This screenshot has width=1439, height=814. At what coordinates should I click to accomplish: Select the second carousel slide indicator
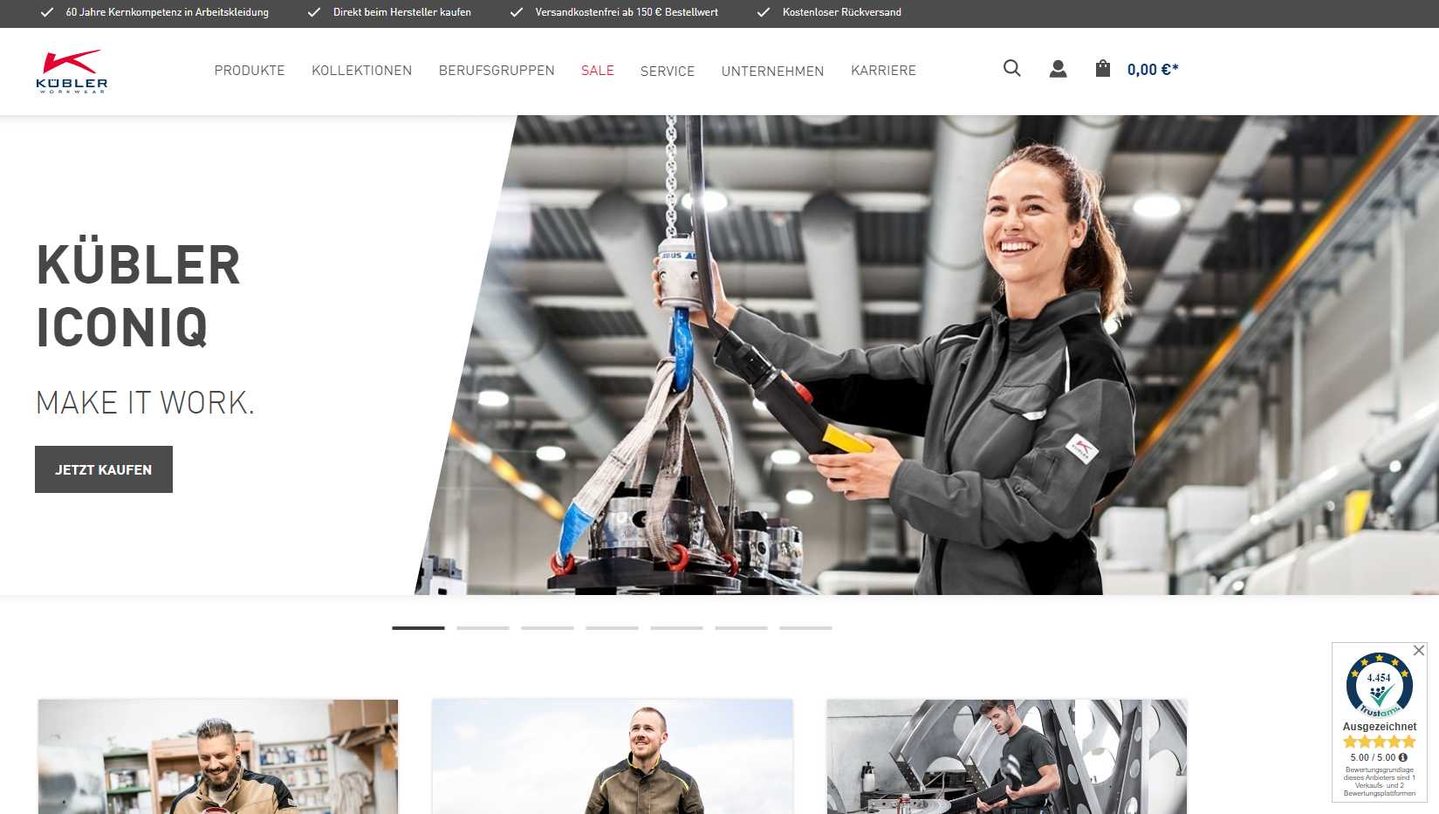(x=483, y=627)
